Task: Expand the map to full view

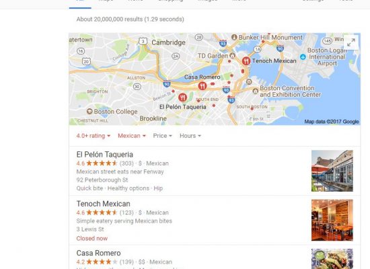Action: (x=351, y=42)
